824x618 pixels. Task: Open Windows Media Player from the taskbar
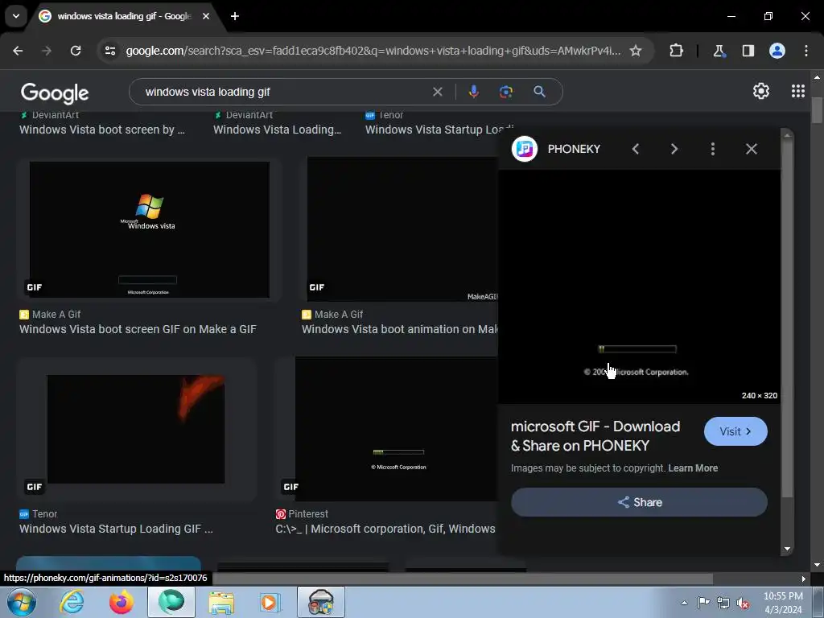270,602
